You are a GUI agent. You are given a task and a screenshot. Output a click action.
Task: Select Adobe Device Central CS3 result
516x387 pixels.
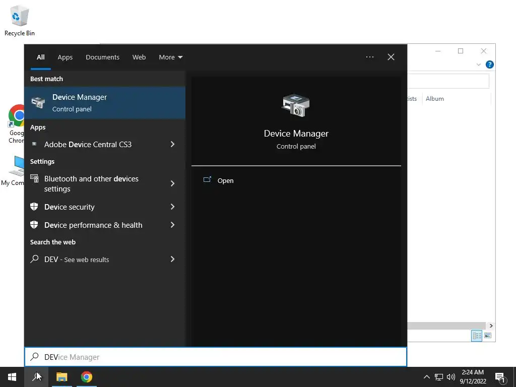pyautogui.click(x=105, y=145)
